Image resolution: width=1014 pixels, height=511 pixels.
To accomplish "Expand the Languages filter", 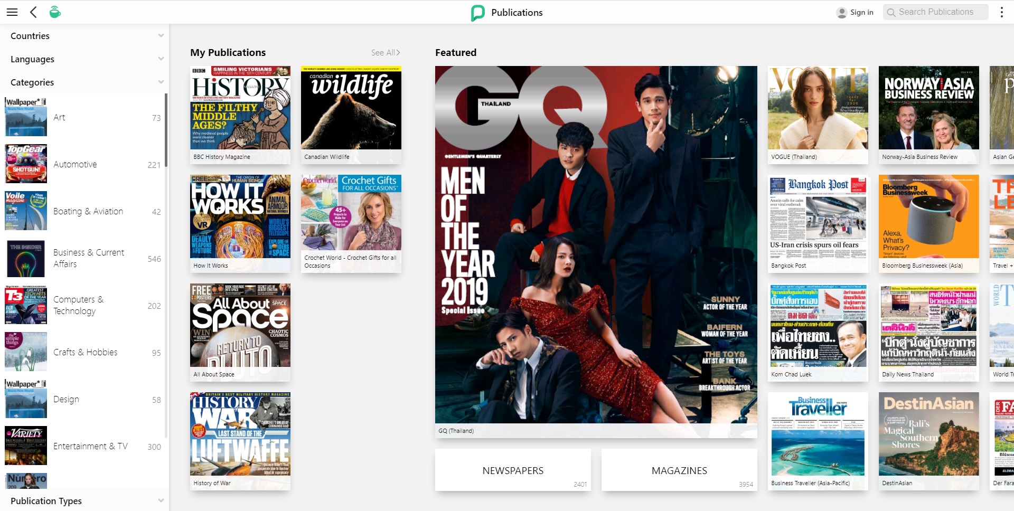I will coord(84,59).
